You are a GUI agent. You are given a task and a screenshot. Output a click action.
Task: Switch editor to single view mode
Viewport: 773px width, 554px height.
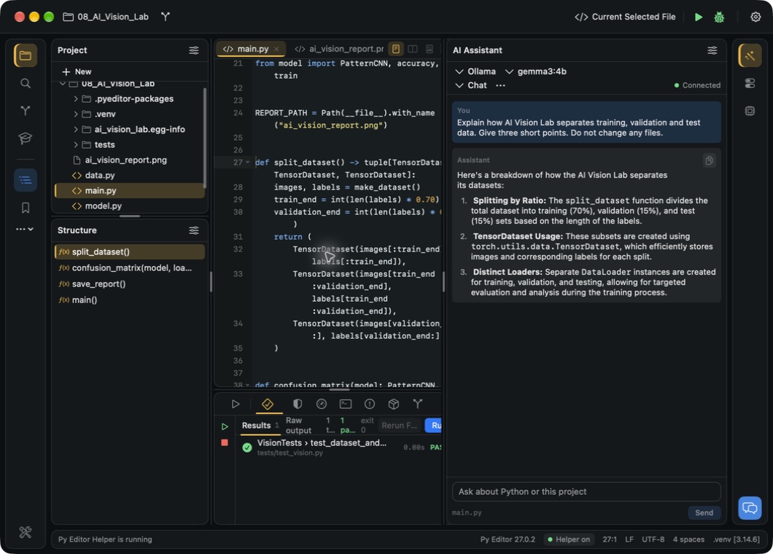395,49
